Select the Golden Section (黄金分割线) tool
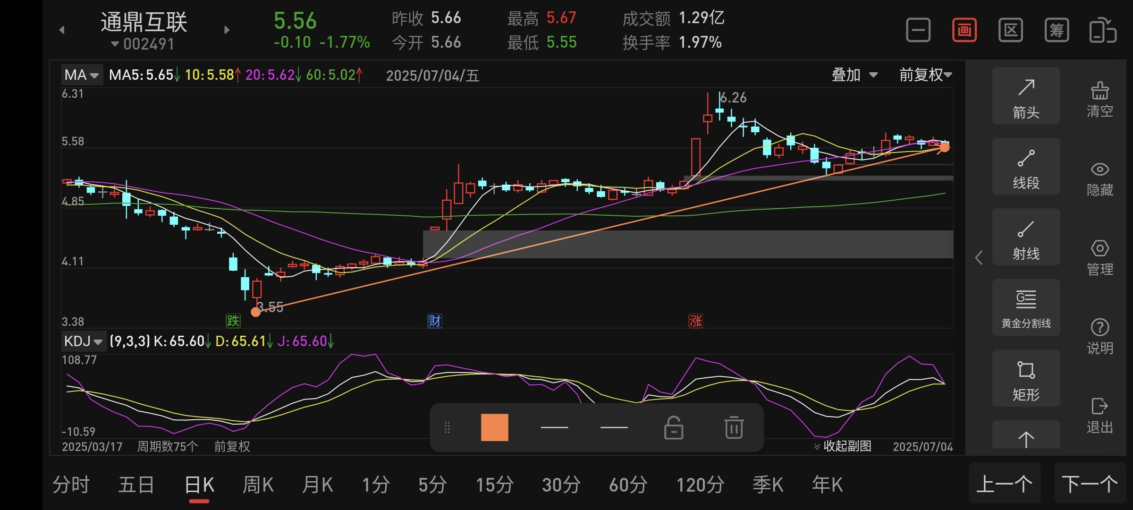Viewport: 1133px width, 510px height. (x=1026, y=308)
